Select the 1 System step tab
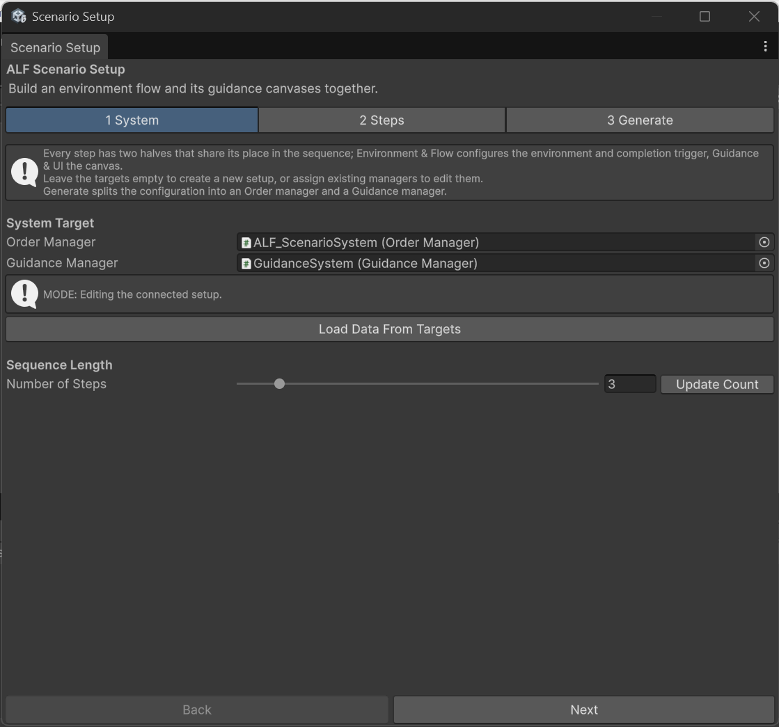The image size is (779, 727). 132,120
